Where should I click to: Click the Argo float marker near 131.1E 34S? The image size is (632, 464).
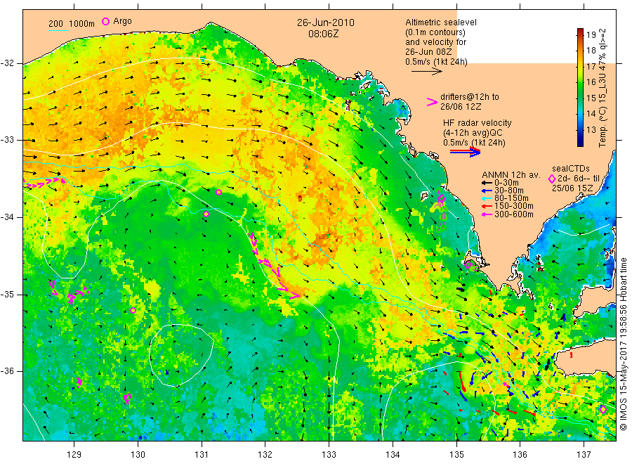tap(206, 214)
